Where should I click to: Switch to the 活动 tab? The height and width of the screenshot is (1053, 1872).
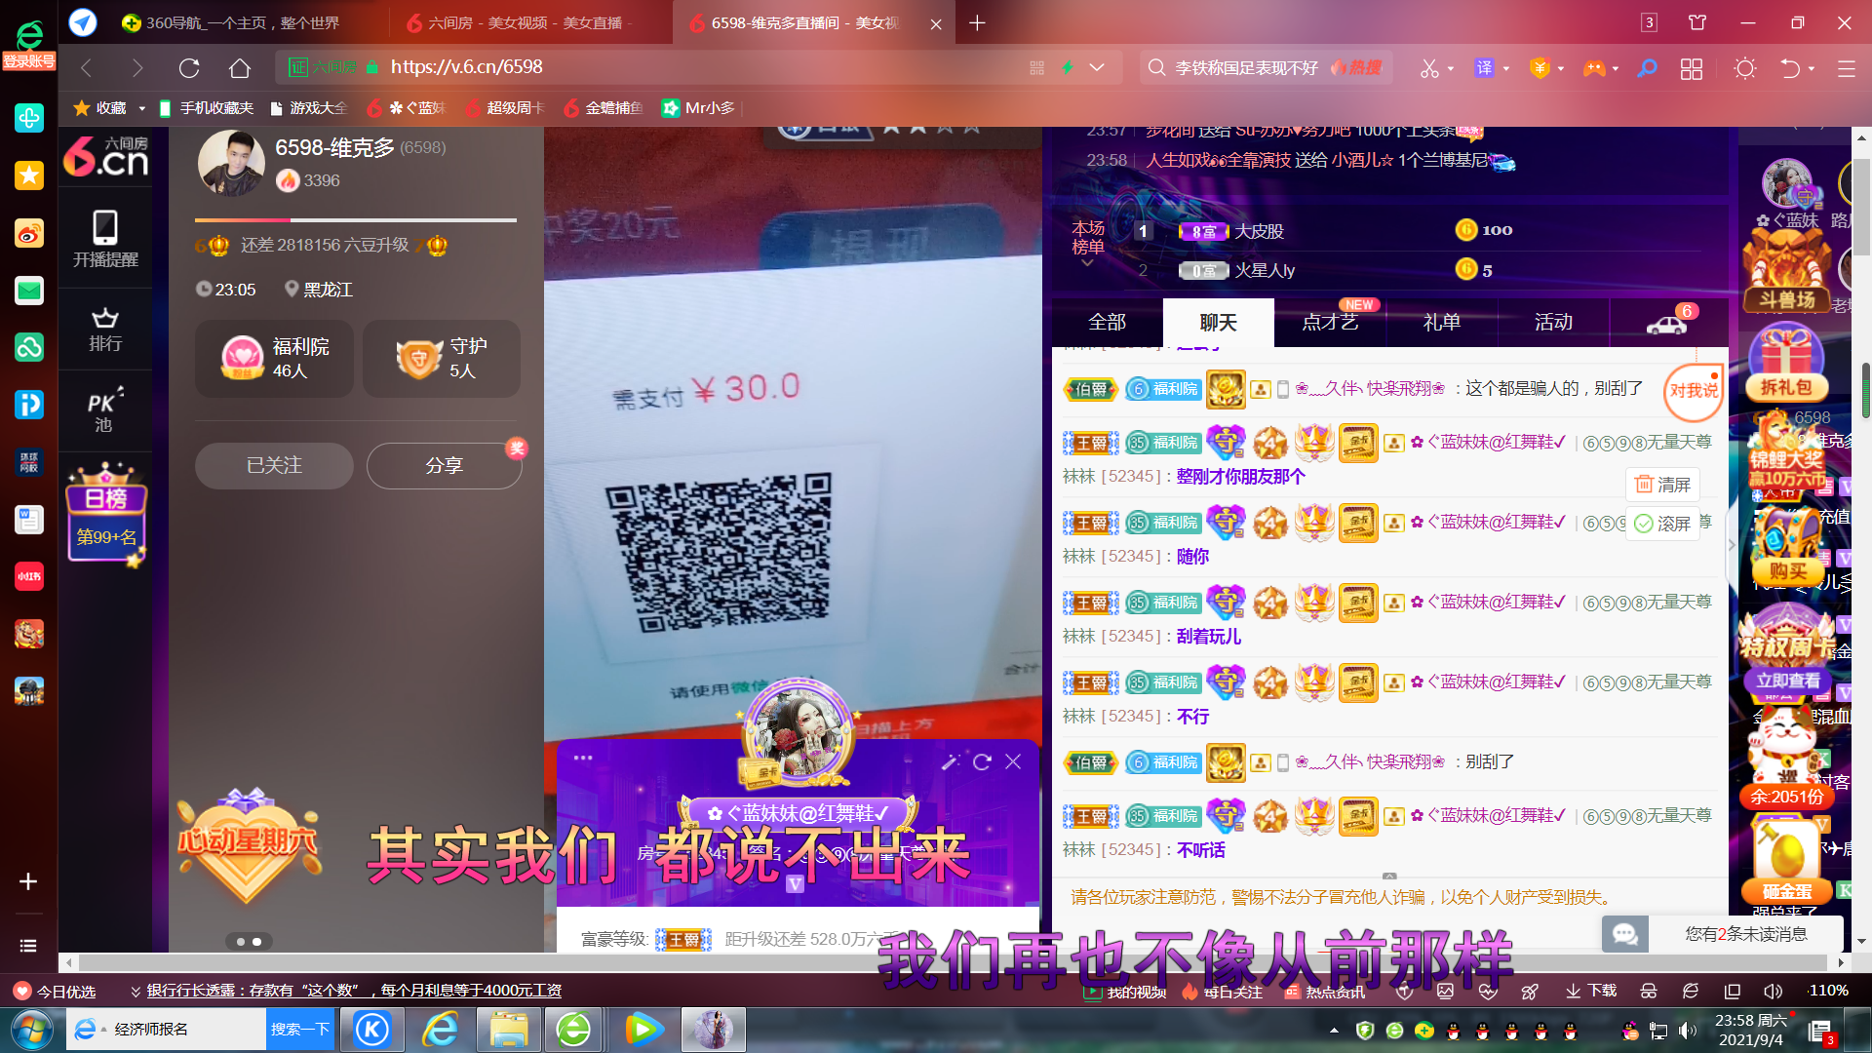click(1553, 323)
